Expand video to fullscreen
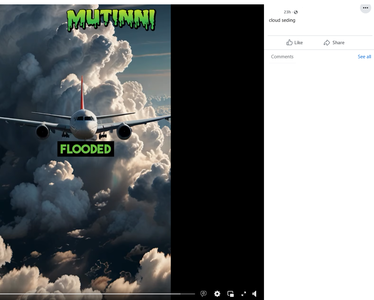 [x=244, y=293]
